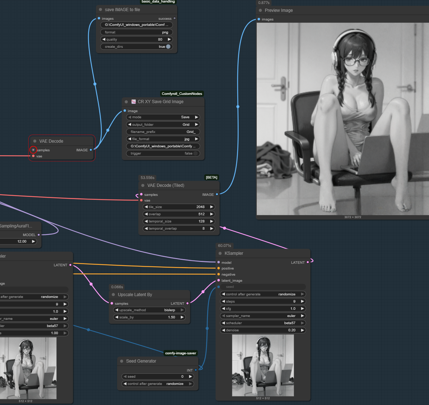Click the model input socket on KSampler
Image resolution: width=429 pixels, height=405 pixels.
coord(219,262)
